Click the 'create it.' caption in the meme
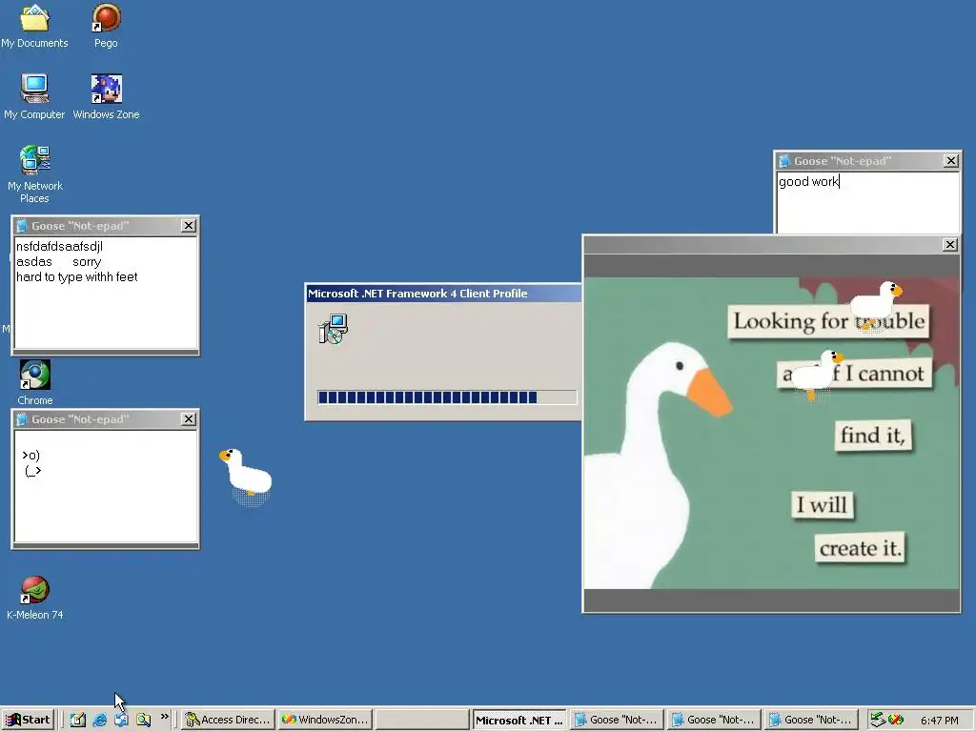The width and height of the screenshot is (976, 732). (860, 548)
